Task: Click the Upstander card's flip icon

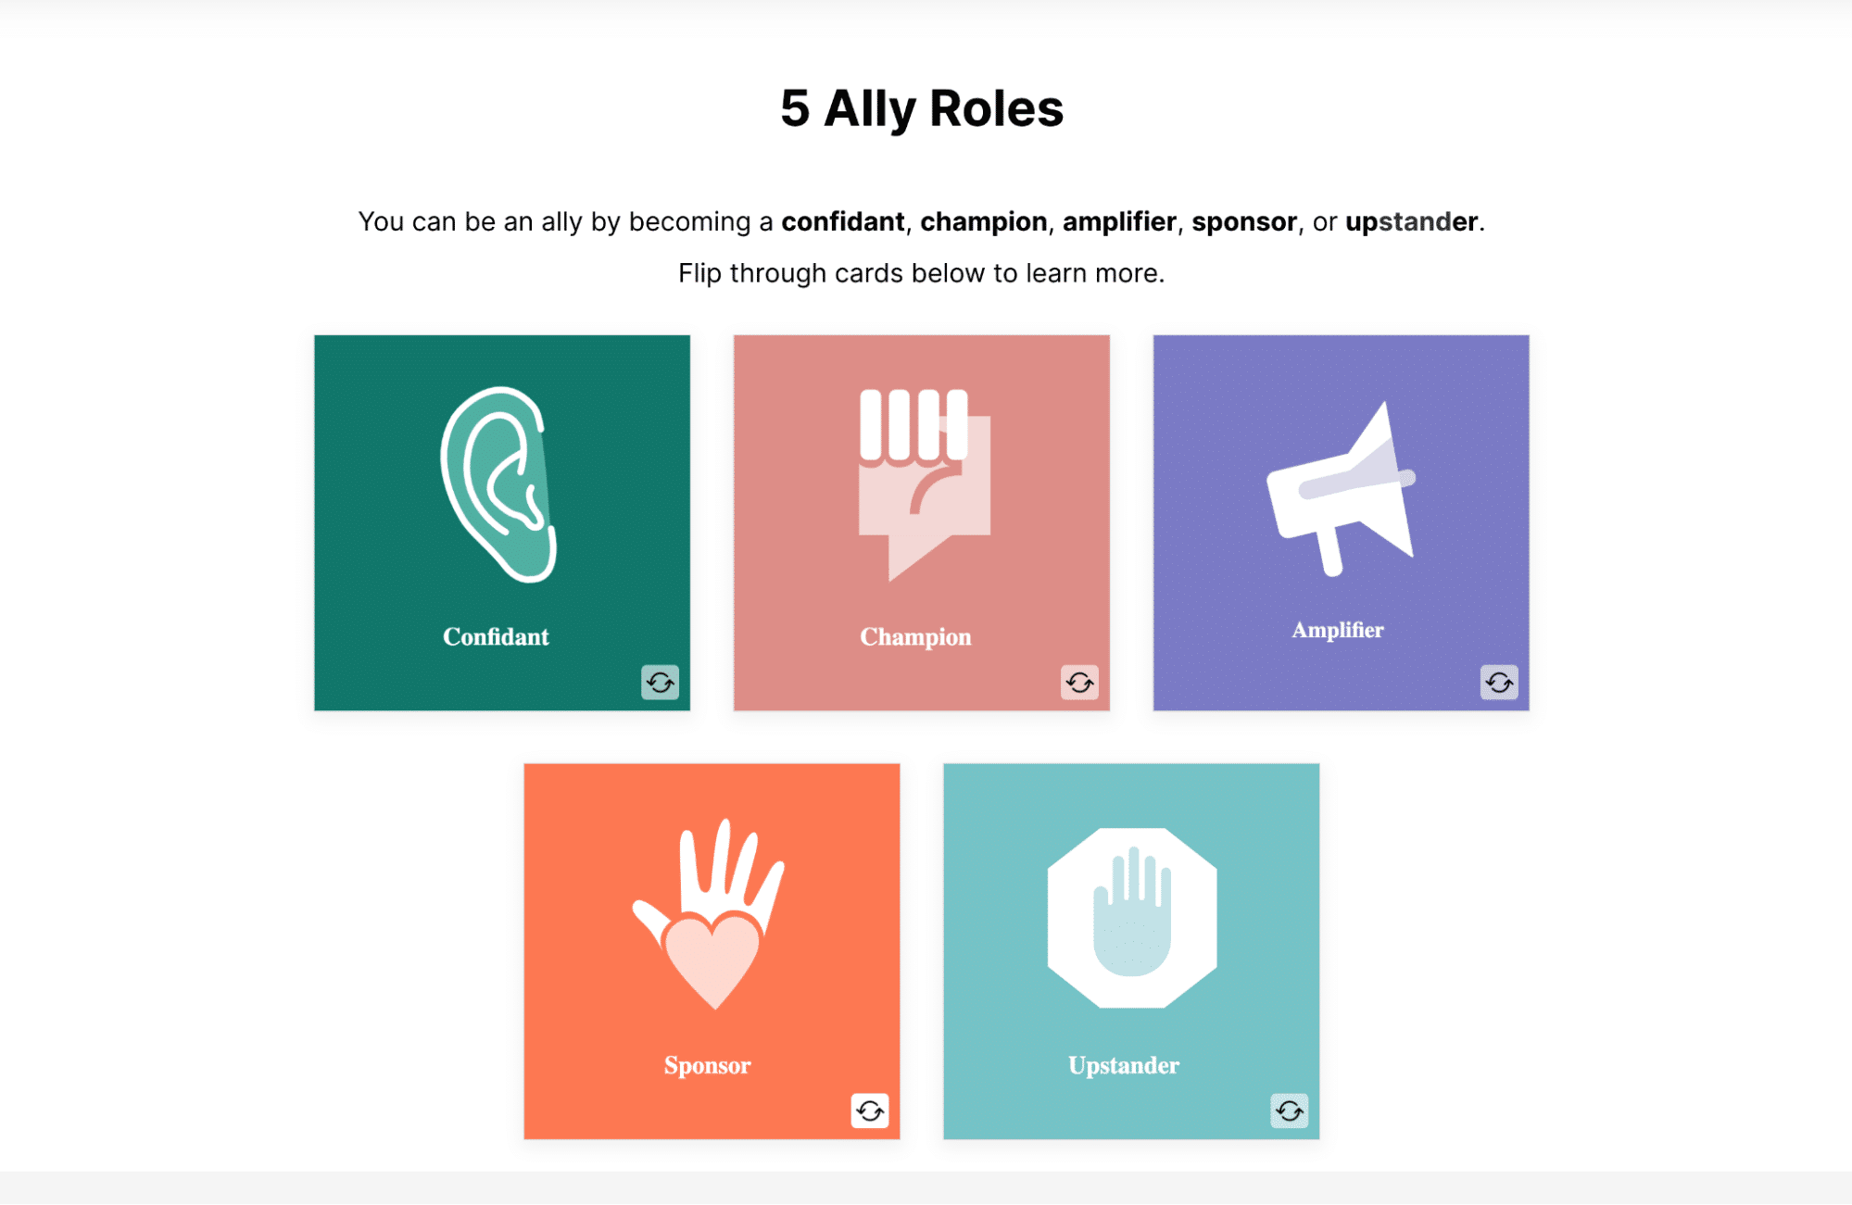Action: click(x=1289, y=1111)
